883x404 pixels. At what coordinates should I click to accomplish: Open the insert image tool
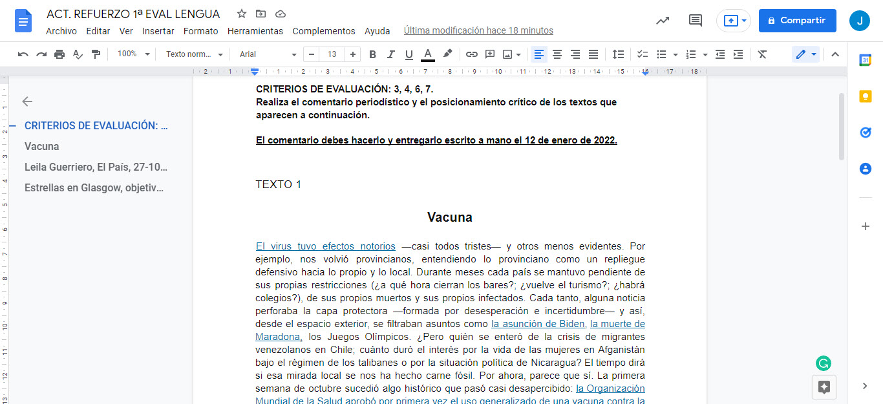coord(507,54)
